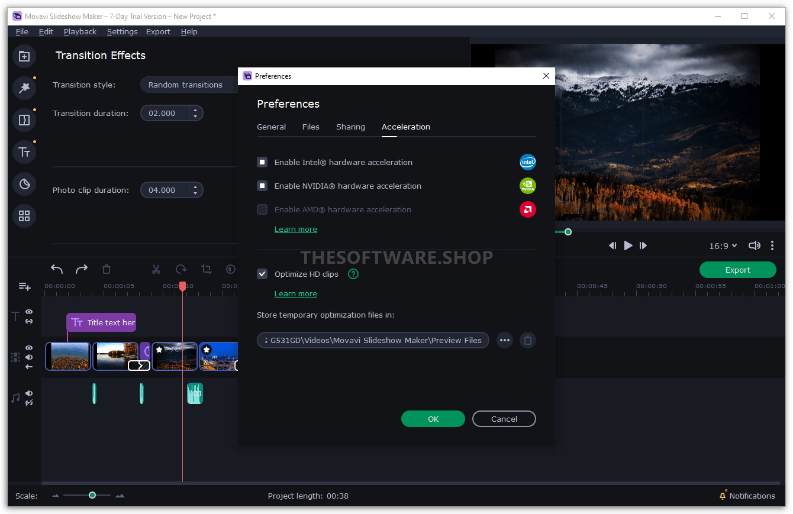Increase photo clip duration with up arrow
793x514 pixels.
[x=195, y=187]
